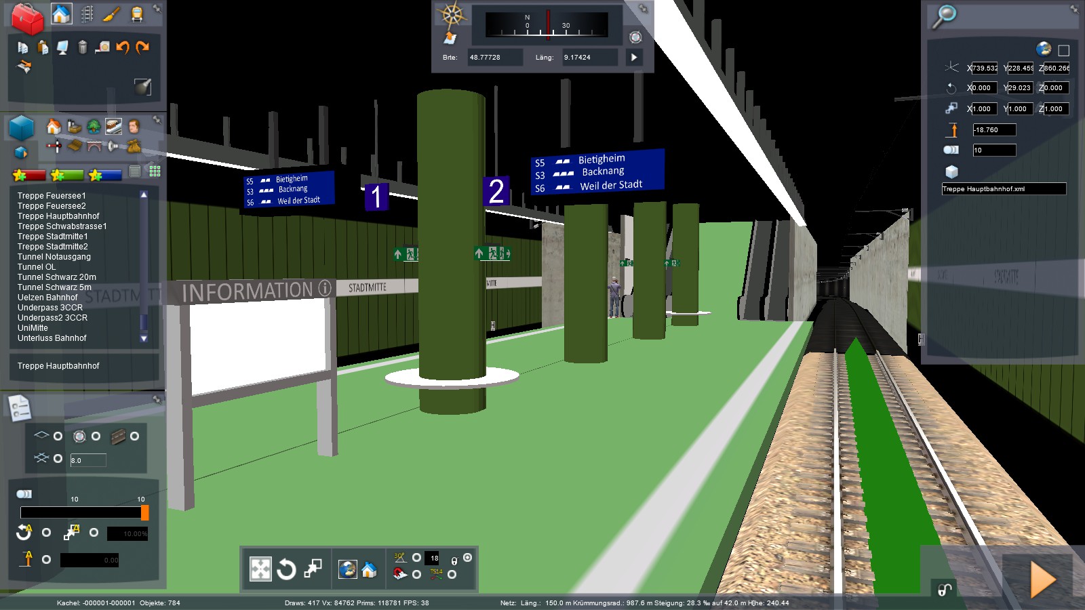Select the tape measure tool
Image resolution: width=1085 pixels, height=610 pixels.
(x=102, y=47)
